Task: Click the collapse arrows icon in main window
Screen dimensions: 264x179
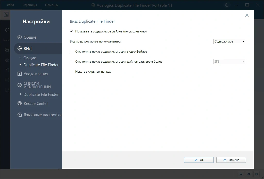Action: 6,14
